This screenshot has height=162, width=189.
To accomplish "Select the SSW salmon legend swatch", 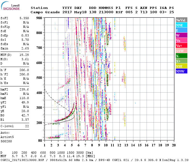I will 181,51.
